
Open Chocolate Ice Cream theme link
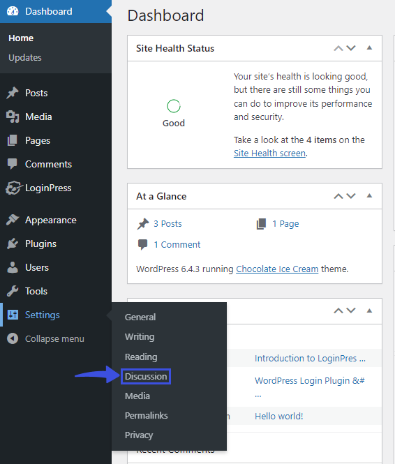(277, 269)
